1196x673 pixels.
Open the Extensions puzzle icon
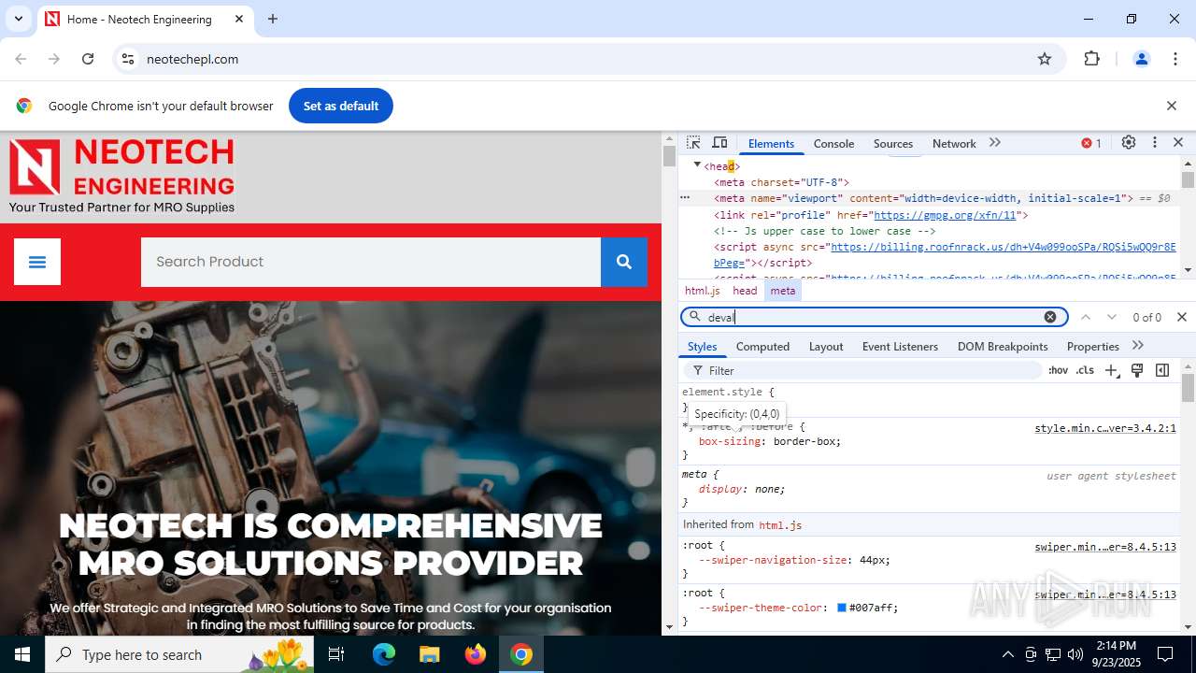click(x=1091, y=59)
